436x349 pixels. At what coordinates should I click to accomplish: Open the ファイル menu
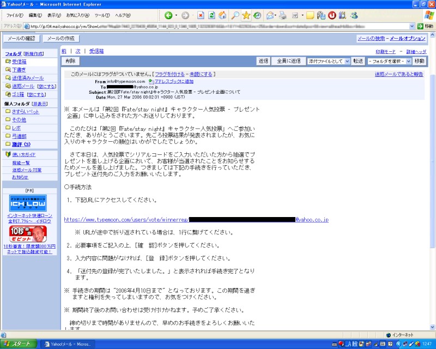tap(15, 15)
